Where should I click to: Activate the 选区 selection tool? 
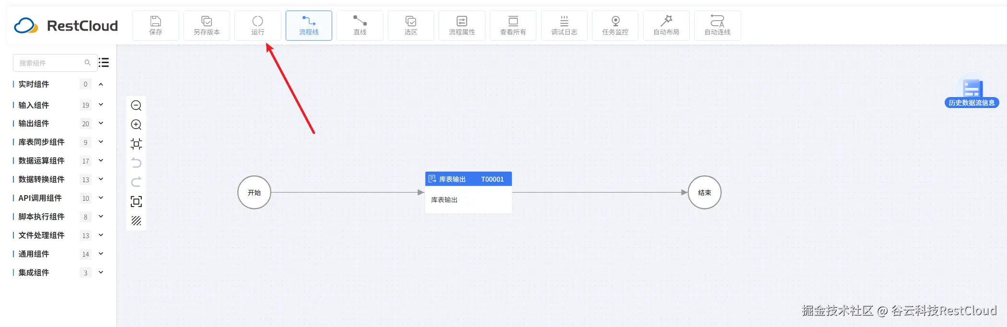point(411,25)
